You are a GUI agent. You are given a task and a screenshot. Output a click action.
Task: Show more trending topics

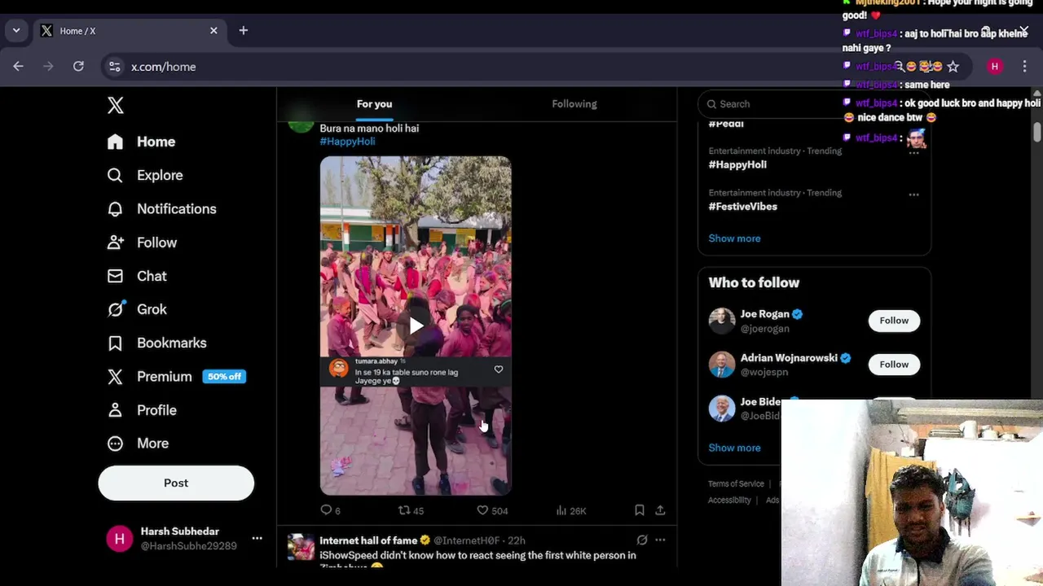click(734, 238)
